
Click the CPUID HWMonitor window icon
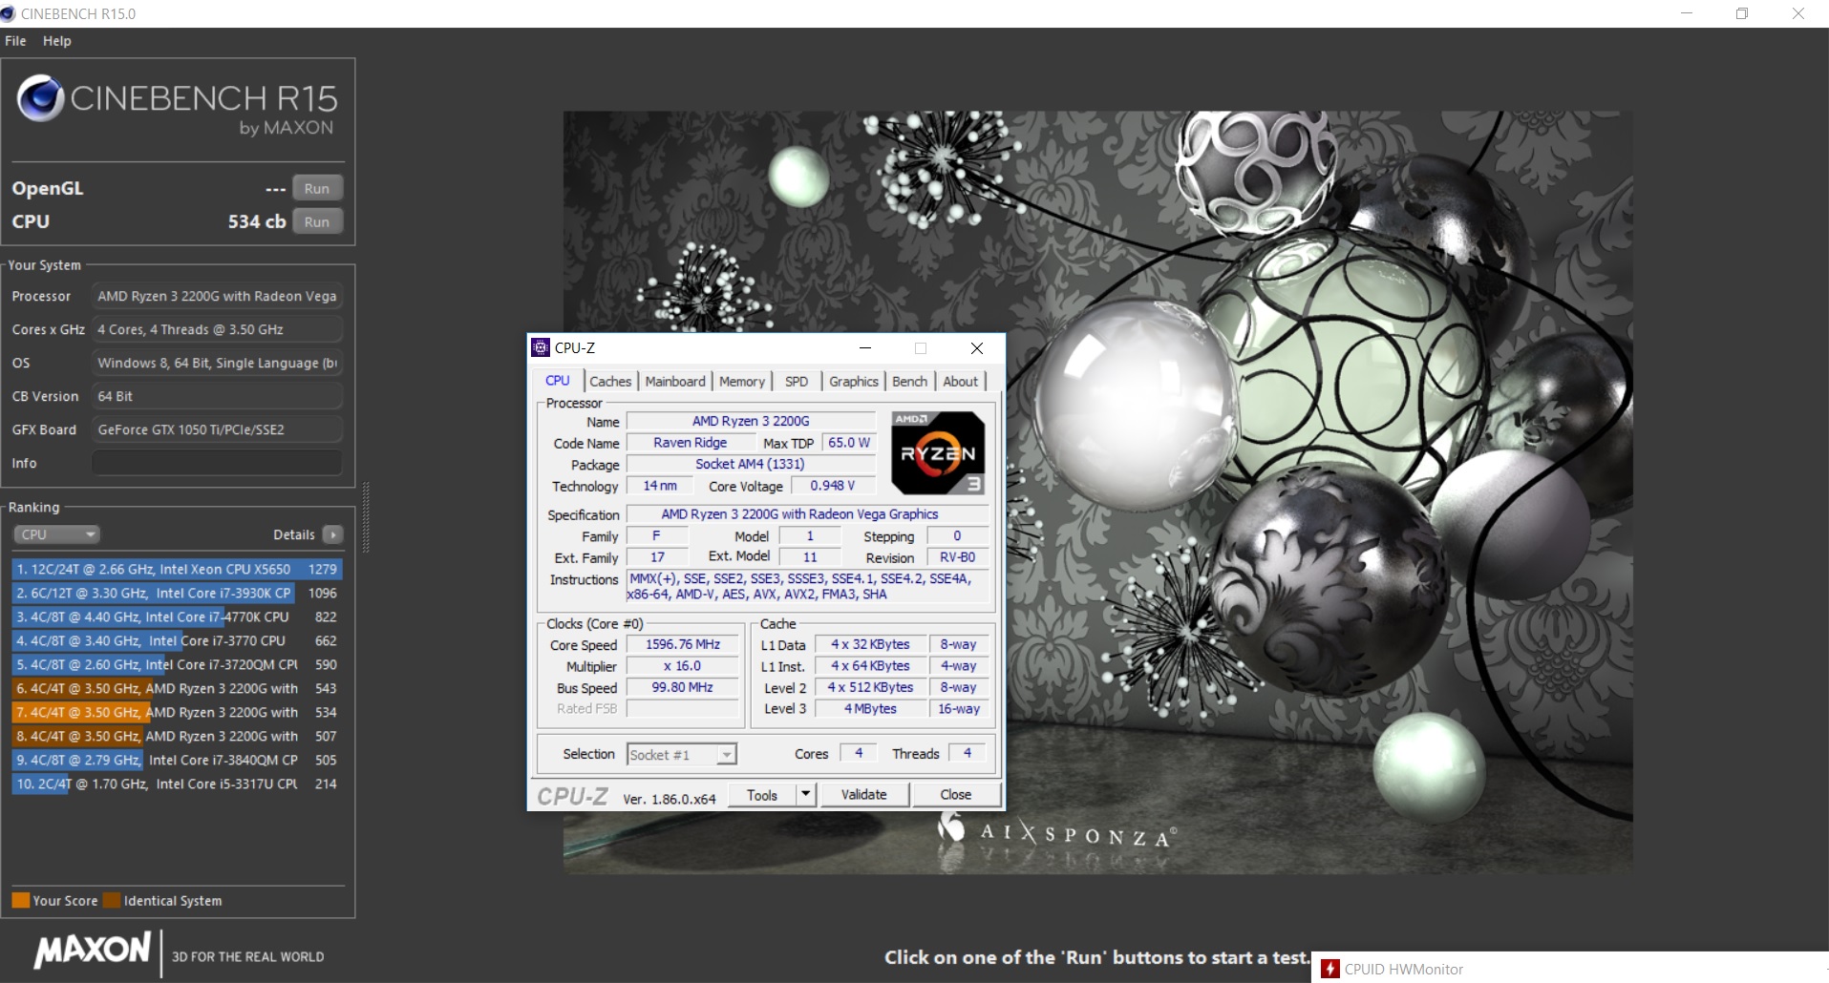pos(1330,970)
